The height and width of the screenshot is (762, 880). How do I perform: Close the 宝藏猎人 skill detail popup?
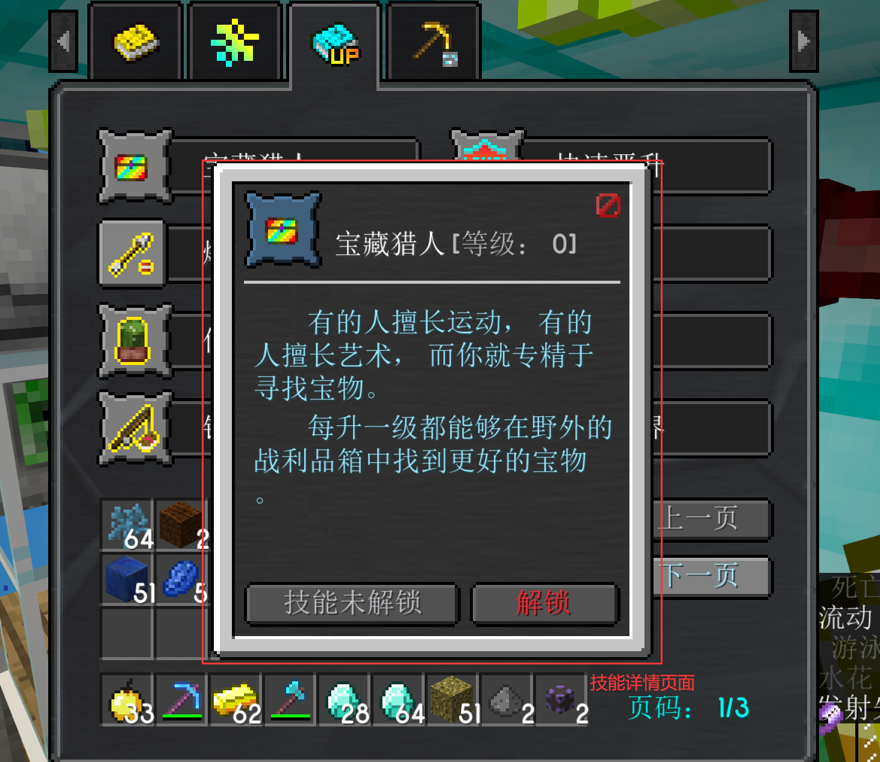[x=608, y=205]
